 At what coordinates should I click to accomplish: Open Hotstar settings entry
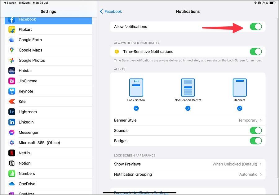(x=48, y=70)
